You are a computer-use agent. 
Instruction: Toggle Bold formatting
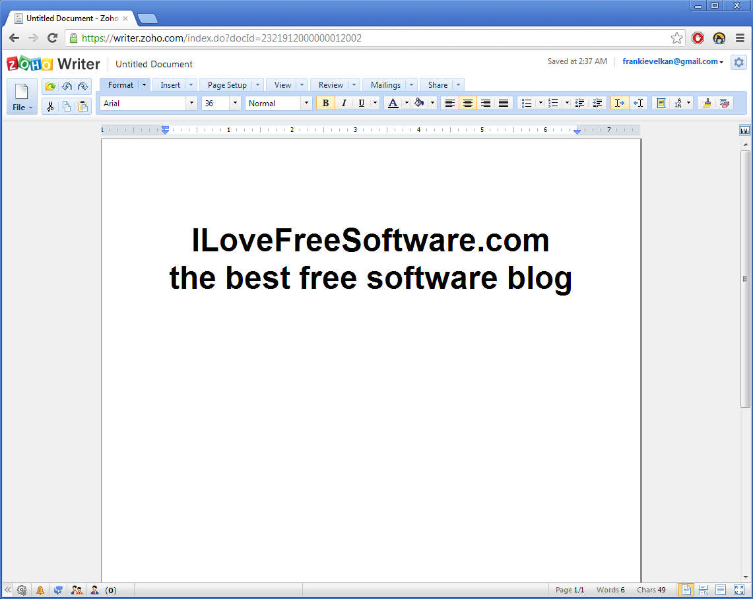click(325, 103)
